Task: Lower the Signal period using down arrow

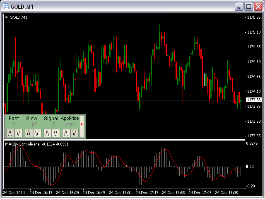Action: tap(55, 133)
